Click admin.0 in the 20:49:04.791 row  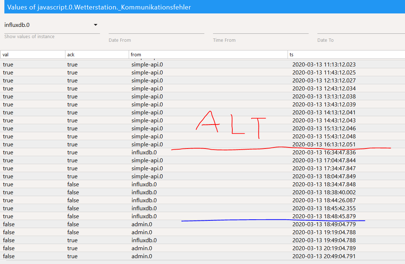[141, 256]
